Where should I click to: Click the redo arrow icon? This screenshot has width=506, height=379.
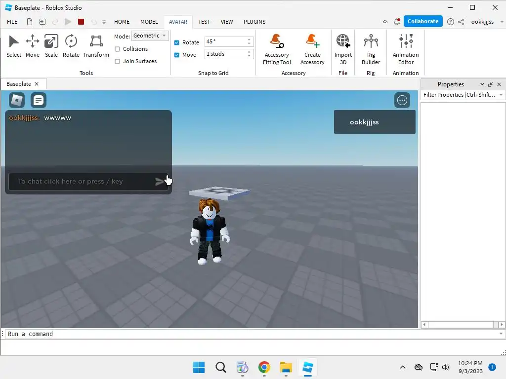[55, 22]
